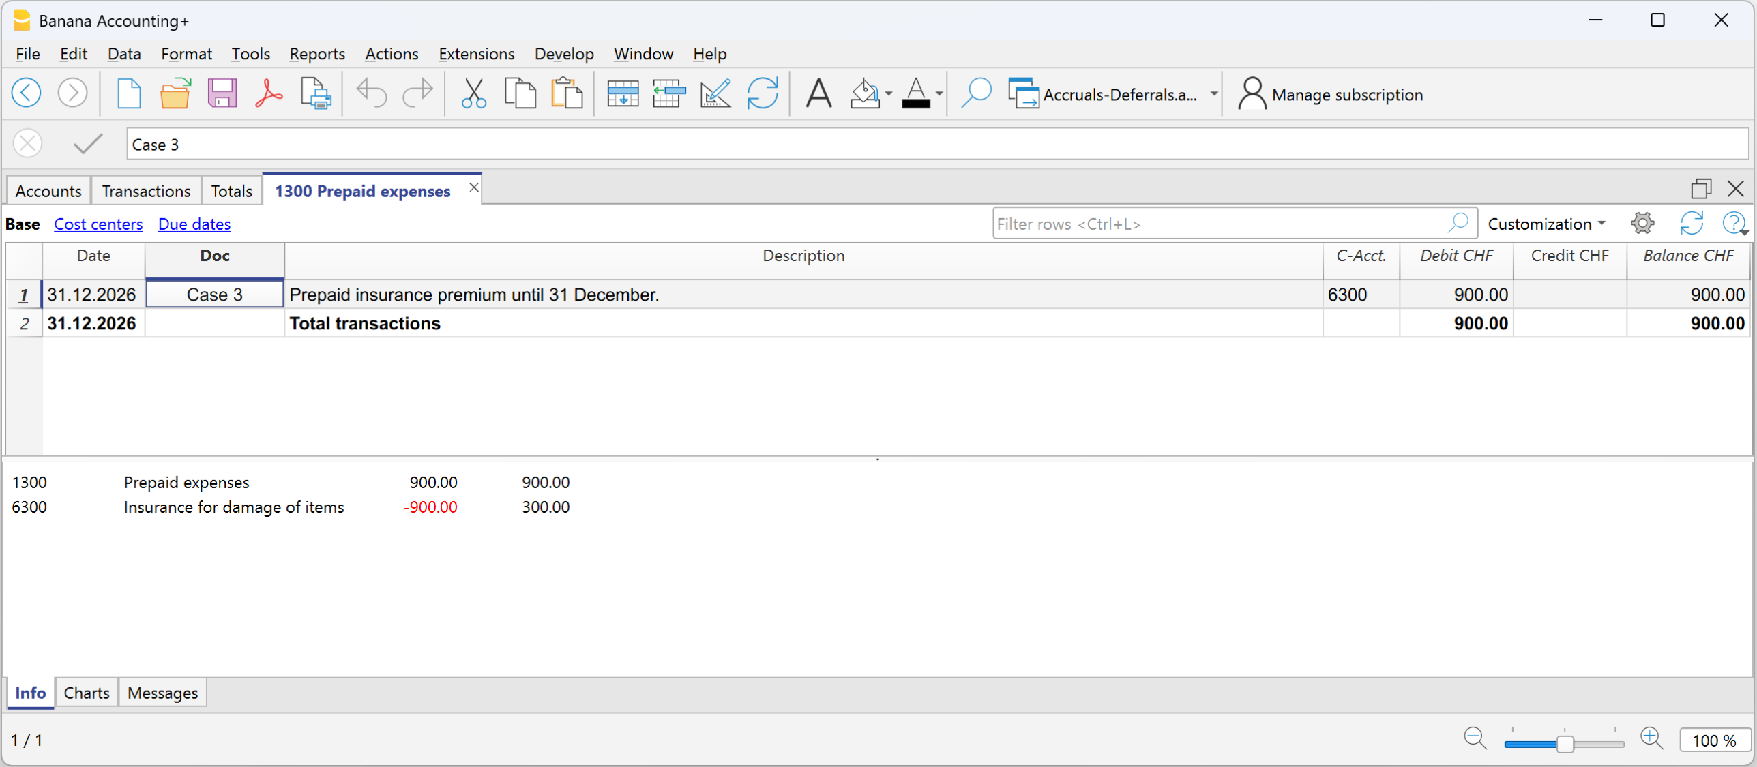Click the Add rows toolbar icon
Viewport: 1757px width, 767px height.
(x=622, y=93)
